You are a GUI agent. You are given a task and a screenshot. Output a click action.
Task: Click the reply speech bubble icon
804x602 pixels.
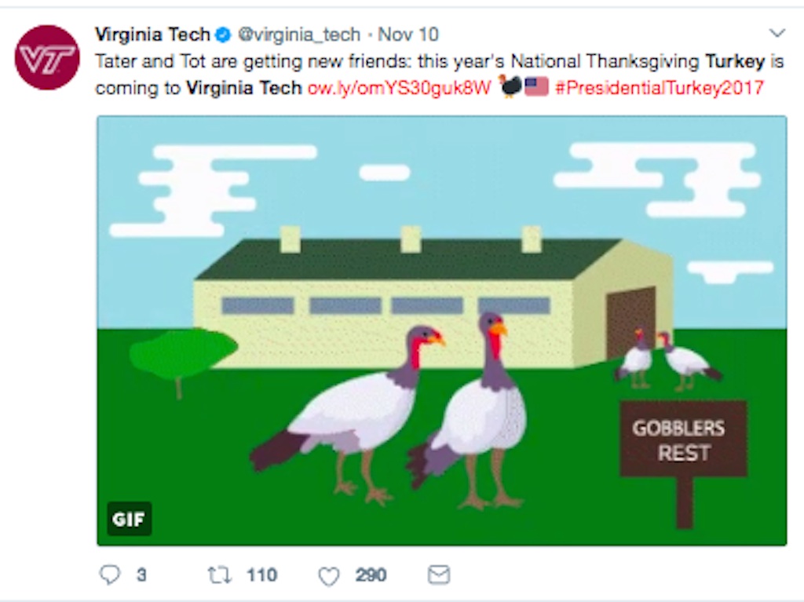click(x=110, y=575)
